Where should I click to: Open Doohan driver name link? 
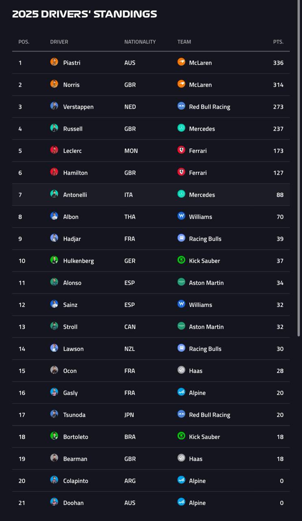pyautogui.click(x=73, y=503)
